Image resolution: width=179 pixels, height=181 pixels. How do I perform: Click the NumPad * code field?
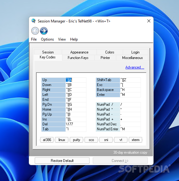click(130, 109)
